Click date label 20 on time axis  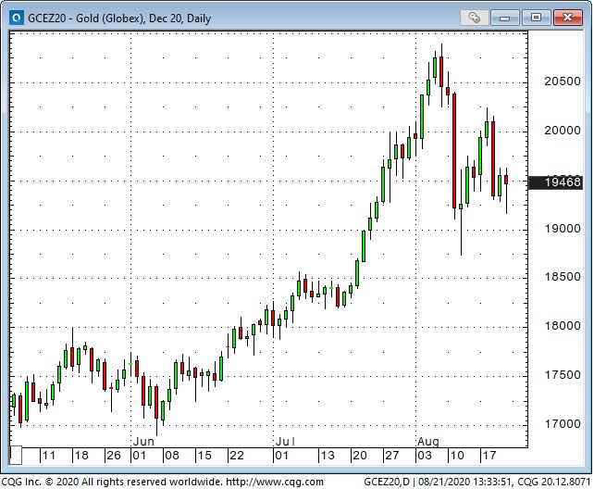(x=360, y=456)
